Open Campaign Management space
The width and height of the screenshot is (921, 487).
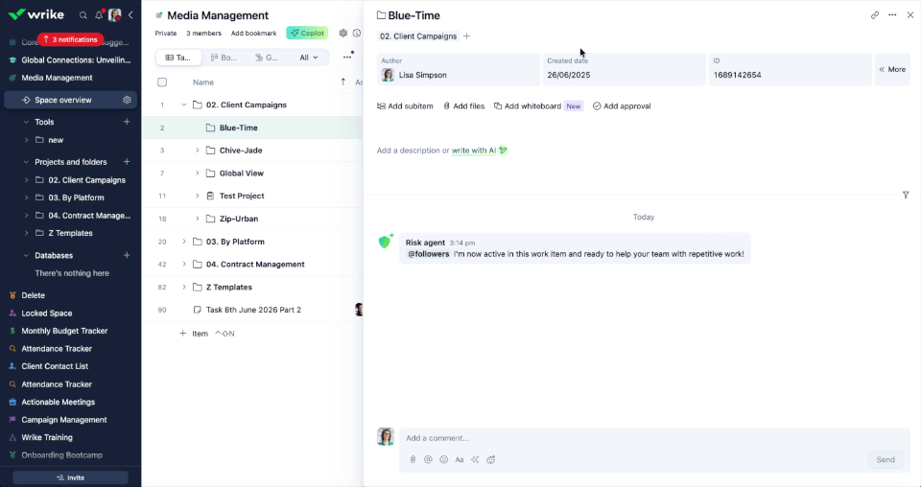click(64, 420)
